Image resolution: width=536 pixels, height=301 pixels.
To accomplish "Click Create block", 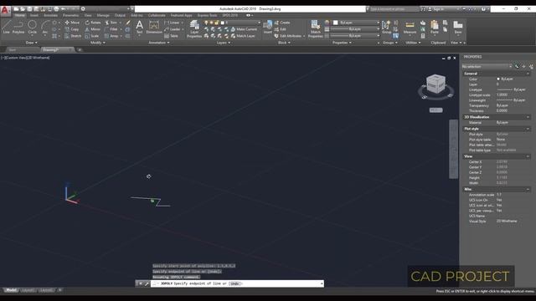I will coord(282,23).
